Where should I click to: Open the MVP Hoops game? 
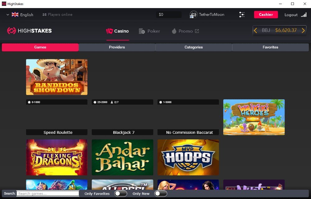click(x=188, y=157)
